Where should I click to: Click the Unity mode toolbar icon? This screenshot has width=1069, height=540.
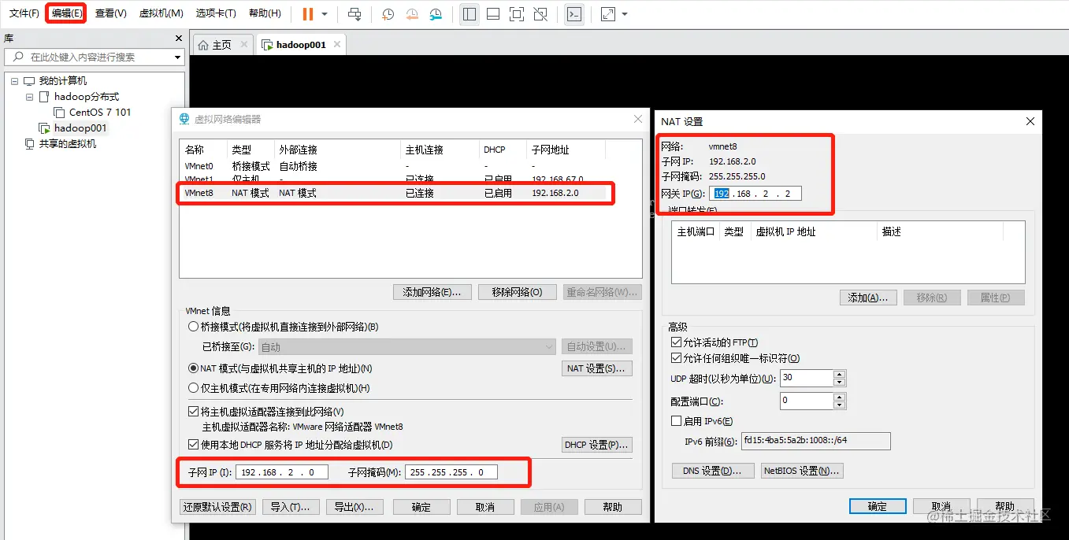click(x=540, y=14)
